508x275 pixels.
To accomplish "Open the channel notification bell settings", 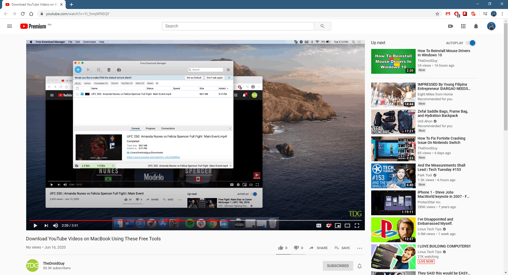I will pos(360,266).
